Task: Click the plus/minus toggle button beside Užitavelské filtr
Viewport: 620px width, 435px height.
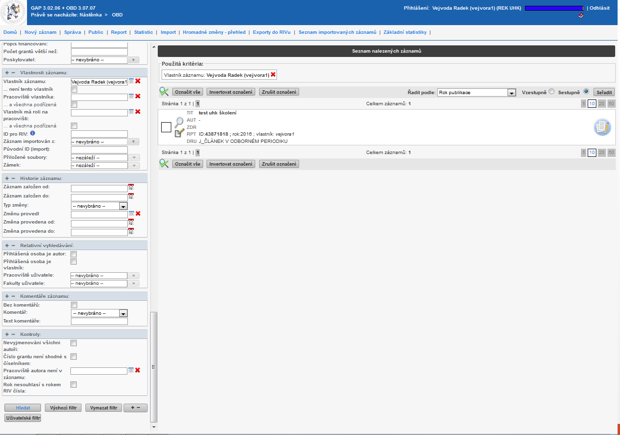Action: click(x=136, y=407)
